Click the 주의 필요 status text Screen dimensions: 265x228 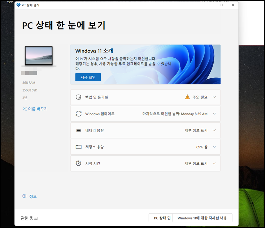(x=200, y=97)
